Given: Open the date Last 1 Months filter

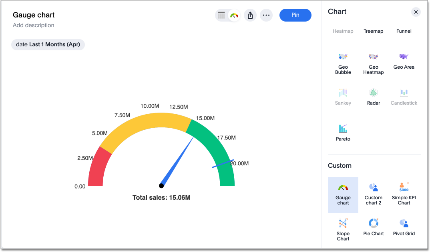Looking at the screenshot, I should 48,44.
